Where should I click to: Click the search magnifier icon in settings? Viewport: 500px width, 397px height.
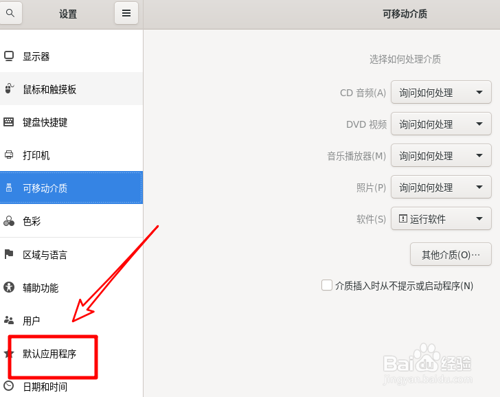point(10,13)
